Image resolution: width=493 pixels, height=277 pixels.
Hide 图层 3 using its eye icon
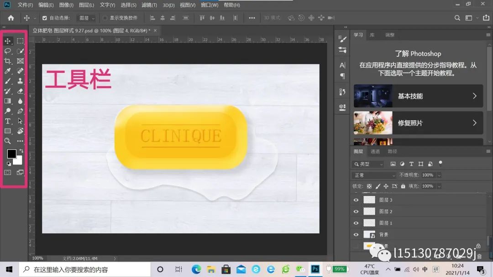pos(356,200)
